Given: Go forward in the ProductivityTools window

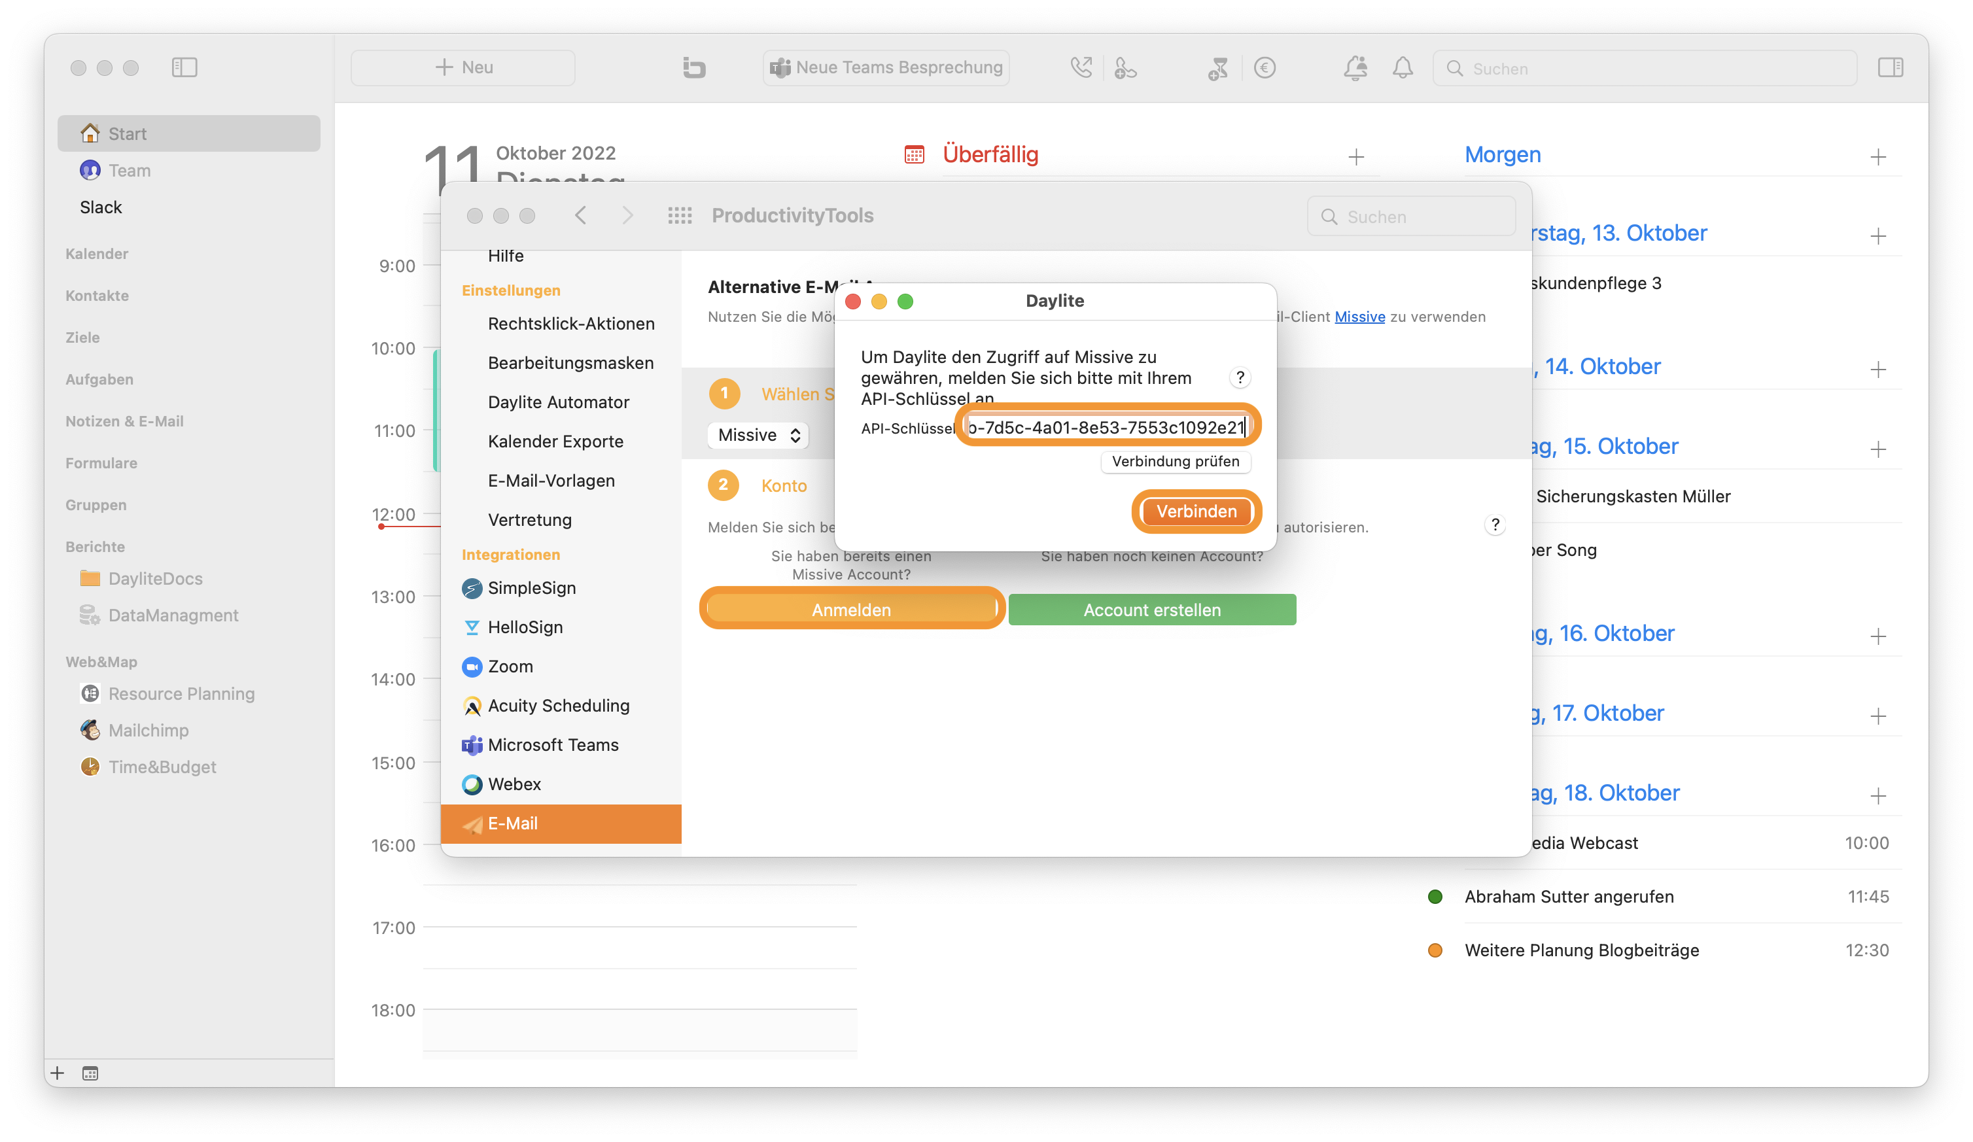Looking at the screenshot, I should [627, 215].
